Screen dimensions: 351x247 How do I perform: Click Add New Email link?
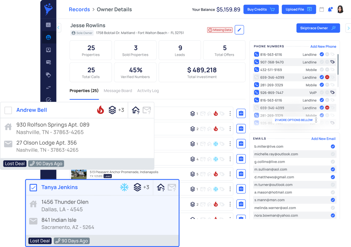(323, 139)
